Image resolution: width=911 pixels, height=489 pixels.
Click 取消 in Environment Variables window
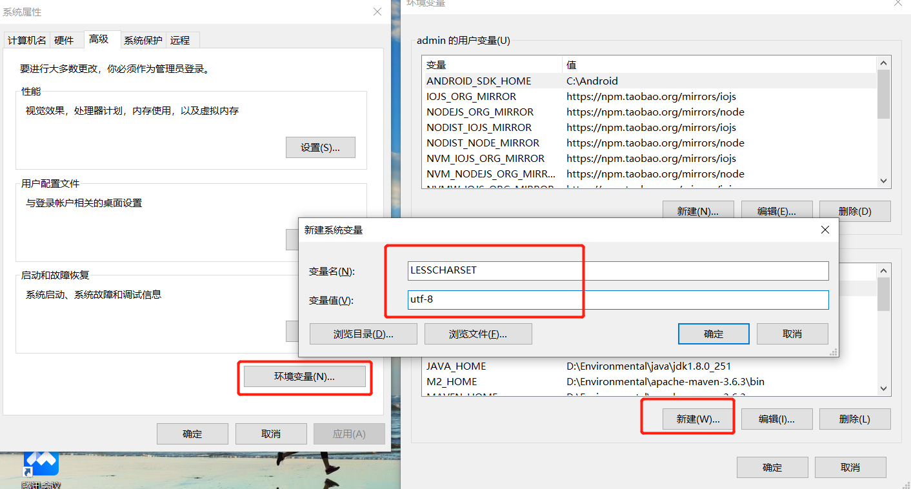click(x=850, y=468)
